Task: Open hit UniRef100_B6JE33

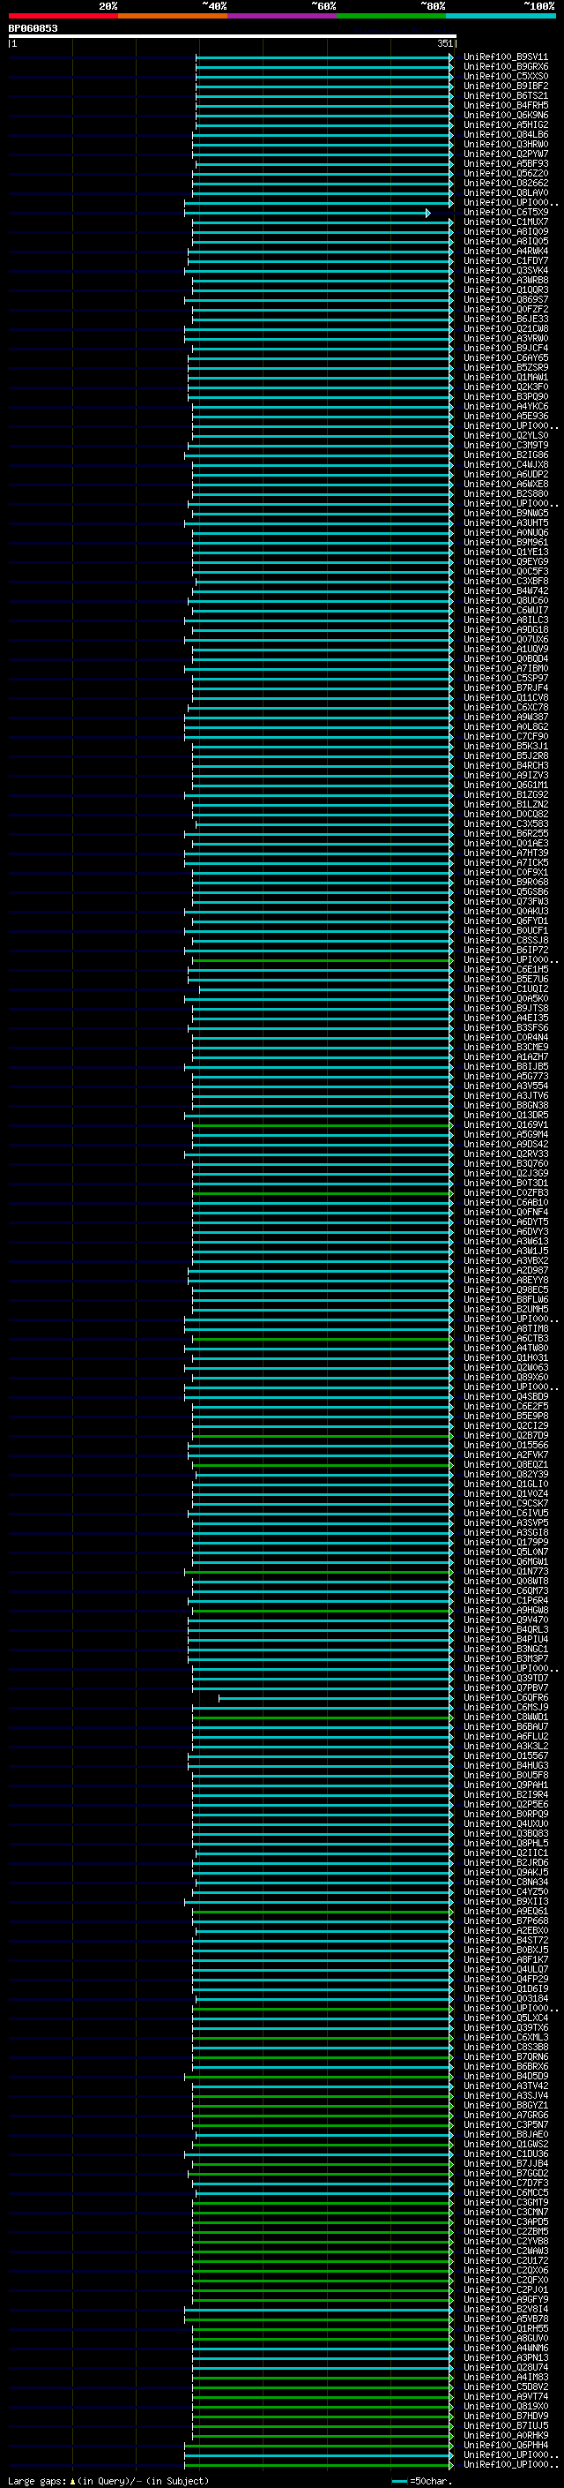Action: coord(506,319)
